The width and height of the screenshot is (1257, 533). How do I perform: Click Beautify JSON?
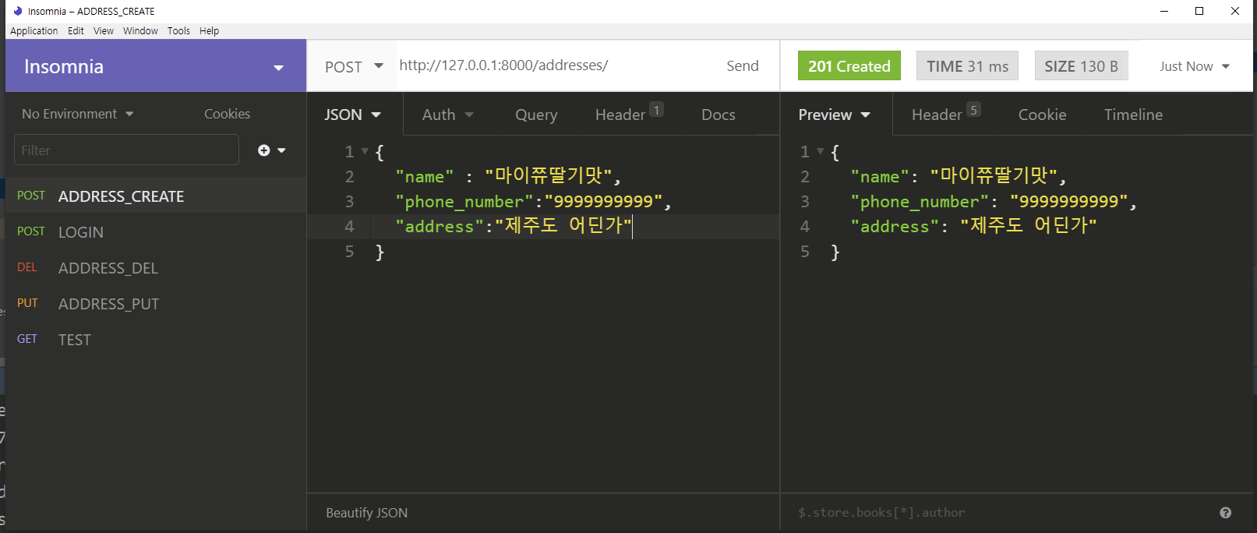(x=366, y=513)
